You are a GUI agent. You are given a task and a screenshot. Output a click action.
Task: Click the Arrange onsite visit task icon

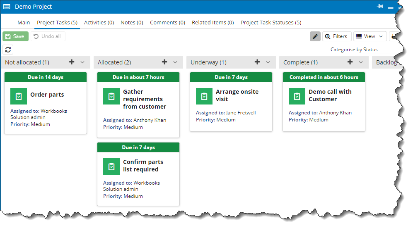point(204,96)
